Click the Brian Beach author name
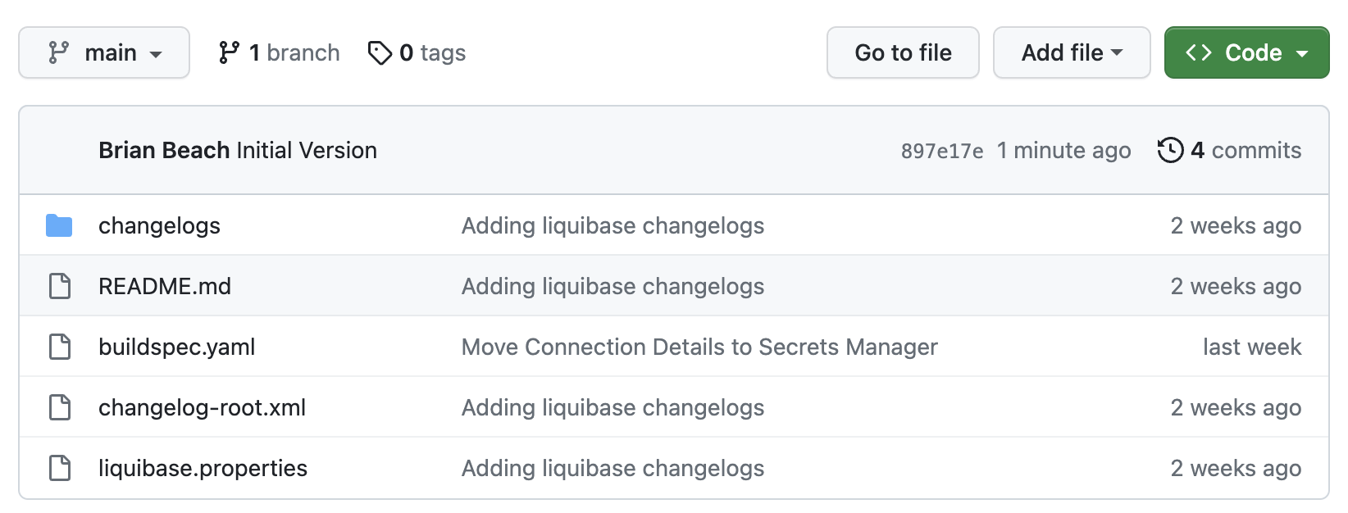The image size is (1348, 513). [162, 150]
